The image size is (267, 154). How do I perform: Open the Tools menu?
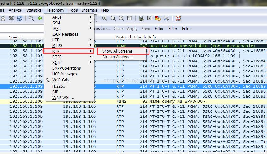[x=73, y=10]
